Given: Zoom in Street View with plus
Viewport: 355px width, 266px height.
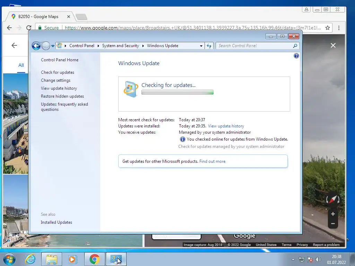Looking at the screenshot, I should (x=333, y=214).
